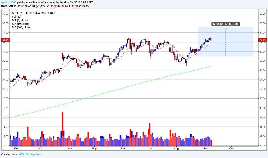Click the MICRON TECHNOLOGY INC, D, BATS title
Screen dimensions: 268x158
(34, 13)
